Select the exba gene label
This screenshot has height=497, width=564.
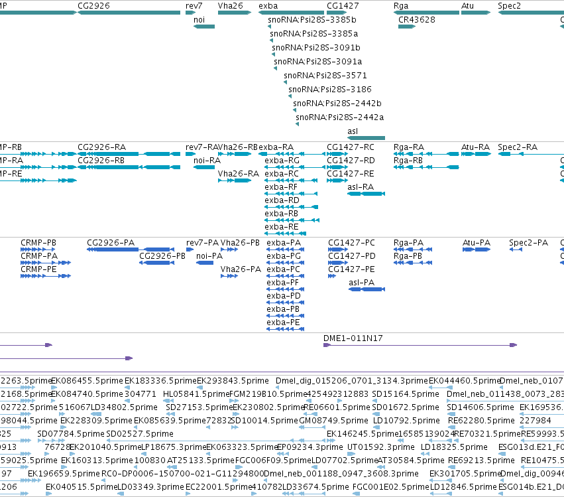click(x=268, y=6)
